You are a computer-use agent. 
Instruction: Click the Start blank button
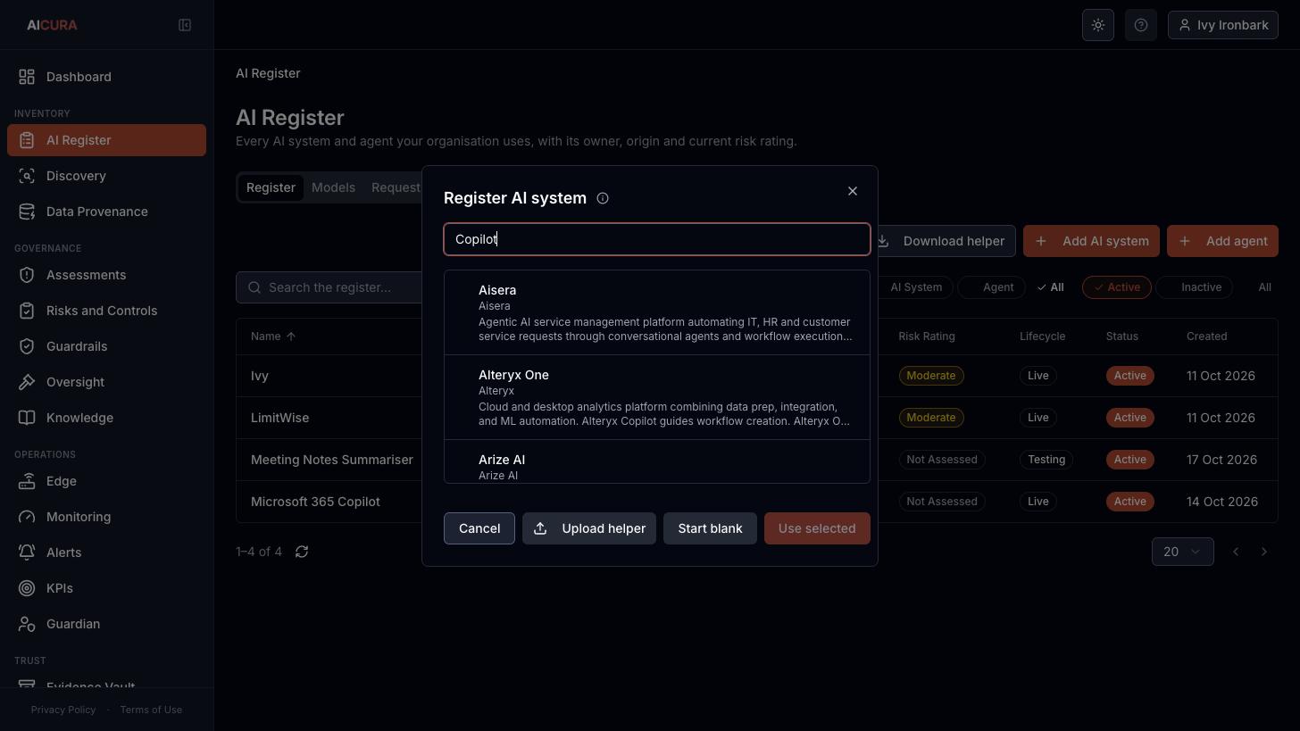coord(710,528)
